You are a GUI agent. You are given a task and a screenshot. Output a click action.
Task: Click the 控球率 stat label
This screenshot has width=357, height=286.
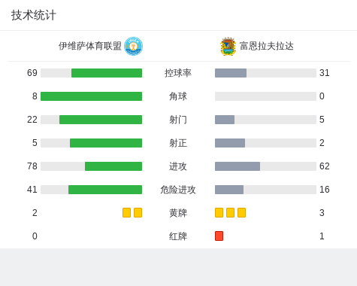click(178, 73)
